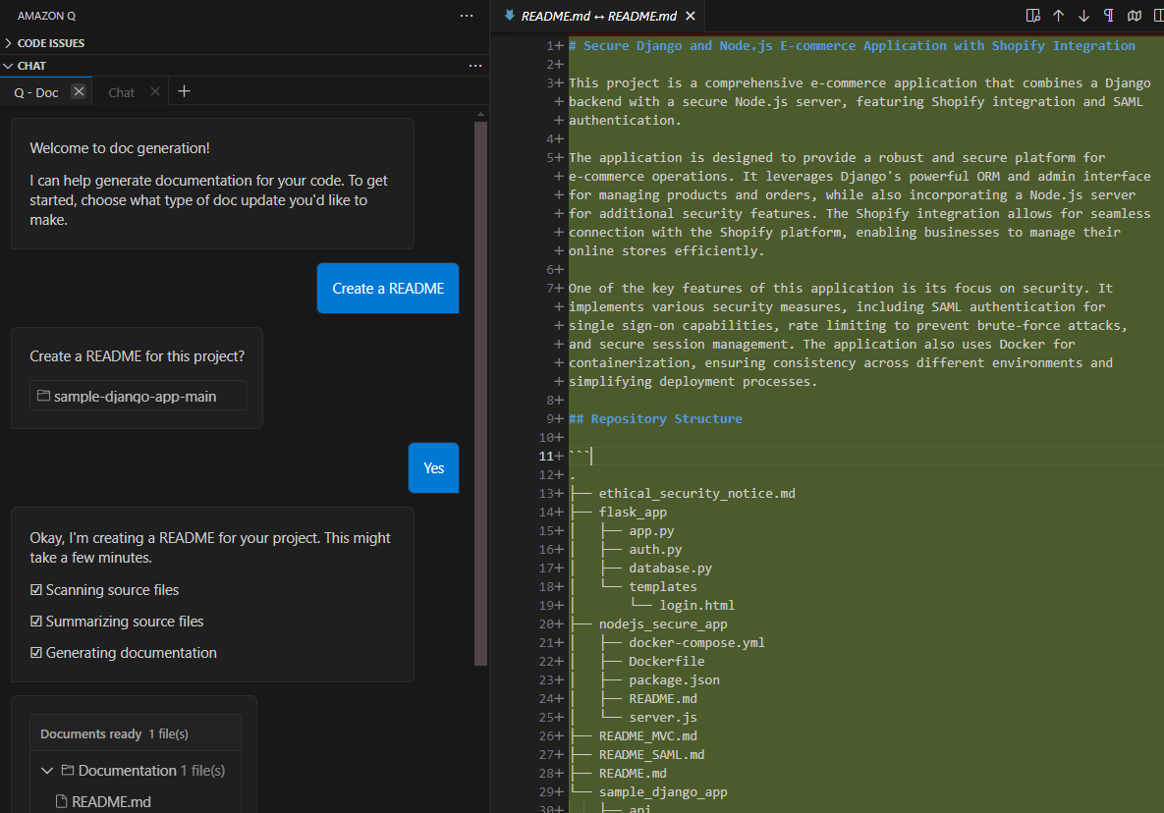Switch to the Q - Doc tab
Viewport: 1164px width, 813px height.
click(36, 92)
